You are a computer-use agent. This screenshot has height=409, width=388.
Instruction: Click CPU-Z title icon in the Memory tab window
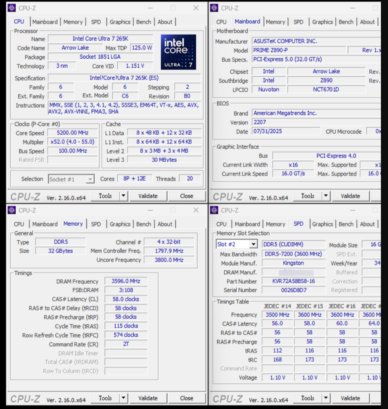[x=11, y=210]
